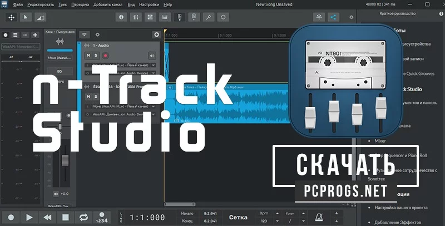Open the EQ button in channel strip
445x226 pixels.
[60, 72]
